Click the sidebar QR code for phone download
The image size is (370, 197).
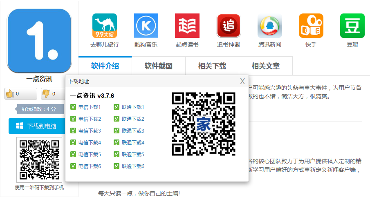(39, 160)
